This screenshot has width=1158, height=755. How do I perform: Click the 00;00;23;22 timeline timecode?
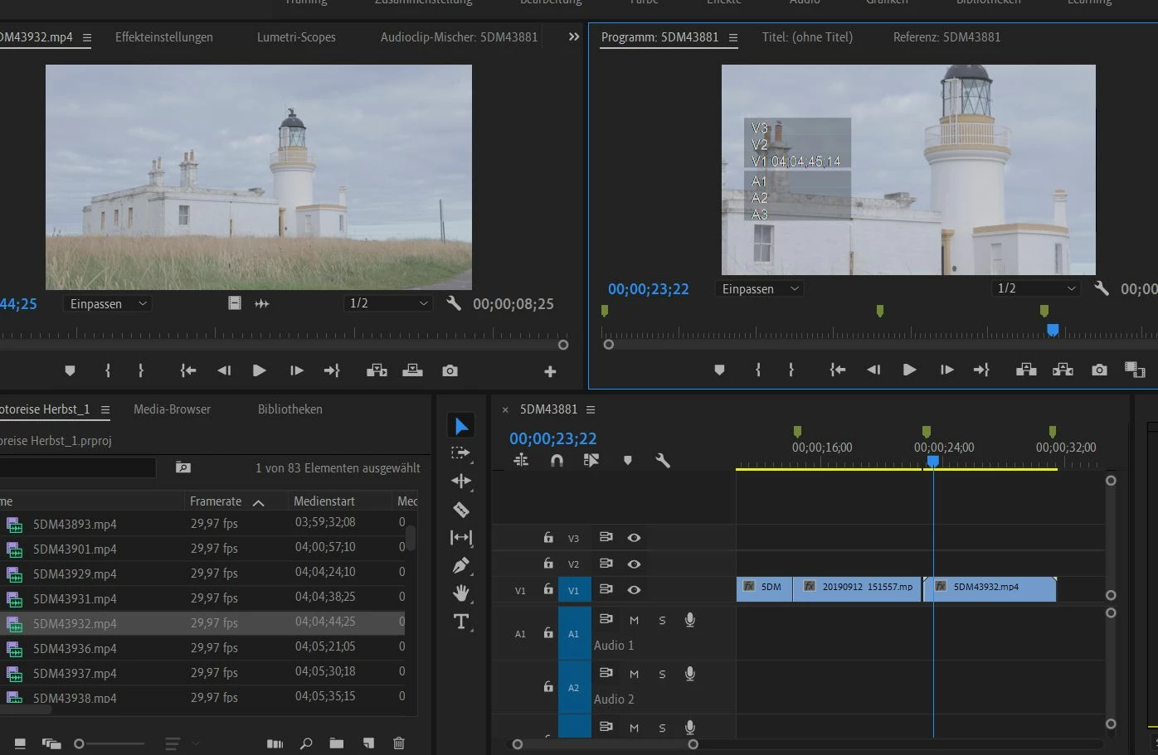click(552, 438)
